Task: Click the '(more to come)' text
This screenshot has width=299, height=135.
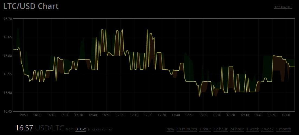Action: [100, 129]
